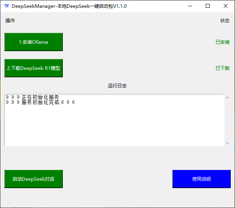The width and height of the screenshot is (235, 208).
Task: Launch 启动DeepSeek对话
Action: click(x=34, y=179)
